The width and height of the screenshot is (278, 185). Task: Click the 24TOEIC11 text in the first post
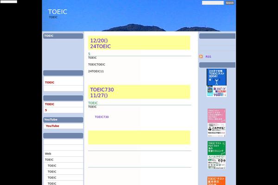tap(96, 71)
